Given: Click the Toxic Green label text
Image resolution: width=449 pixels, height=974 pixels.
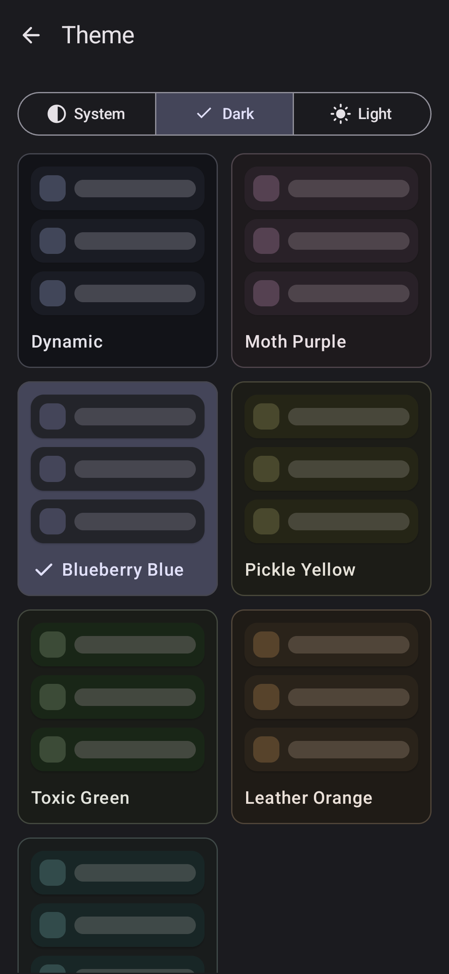Looking at the screenshot, I should click(x=80, y=798).
